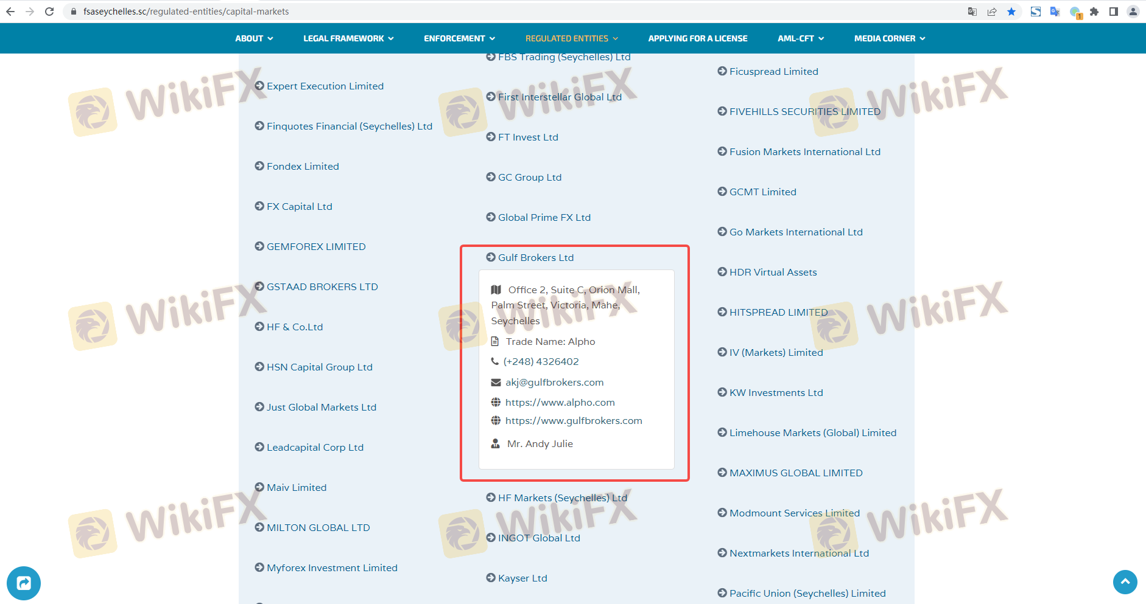This screenshot has width=1146, height=604.
Task: Click the scroll-to-top arrow button
Action: [1125, 581]
